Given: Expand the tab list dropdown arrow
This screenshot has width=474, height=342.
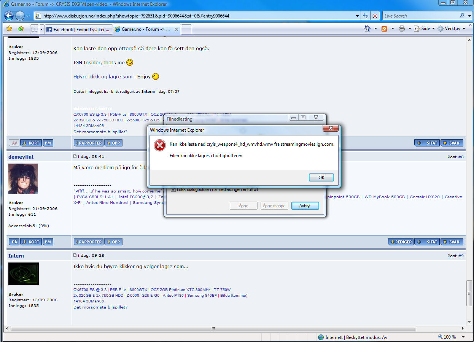Looking at the screenshot, I should click(x=41, y=29).
